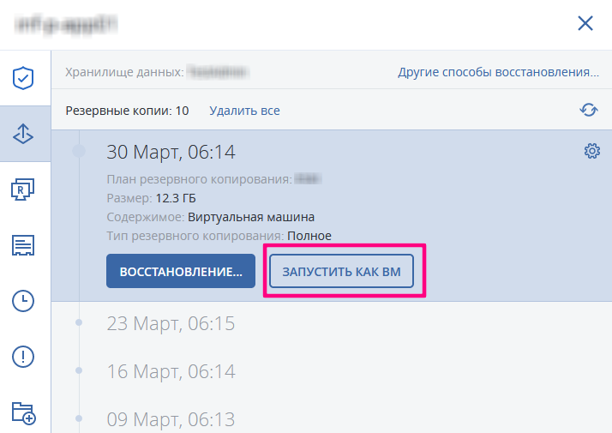
Task: Open the alerts exclamation sidebar icon
Action: point(23,357)
